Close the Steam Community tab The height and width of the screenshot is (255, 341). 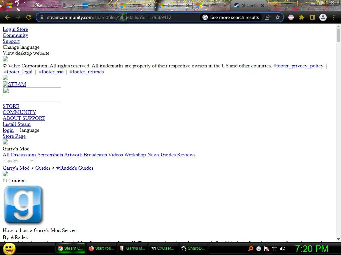point(263,6)
